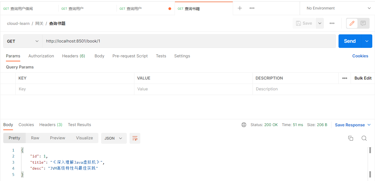Click the "id": 1 line in response
The width and height of the screenshot is (375, 181).
point(39,156)
